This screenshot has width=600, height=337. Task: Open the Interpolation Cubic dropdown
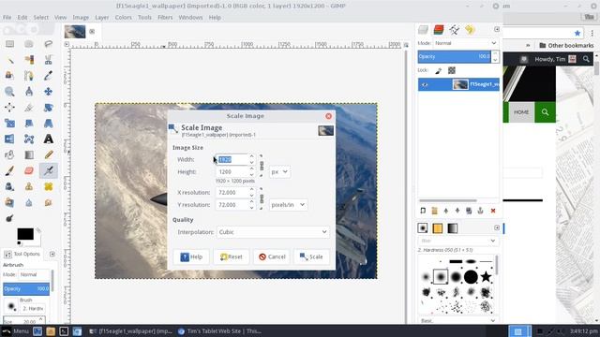coord(273,232)
